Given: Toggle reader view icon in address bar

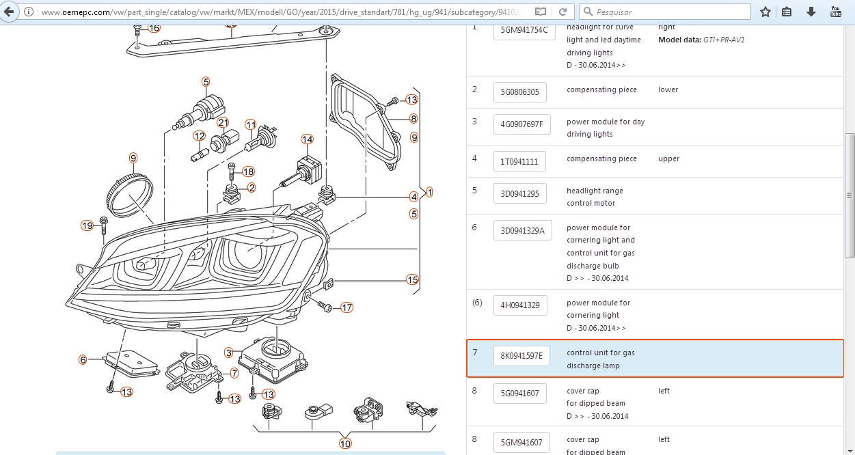Looking at the screenshot, I should click(541, 12).
